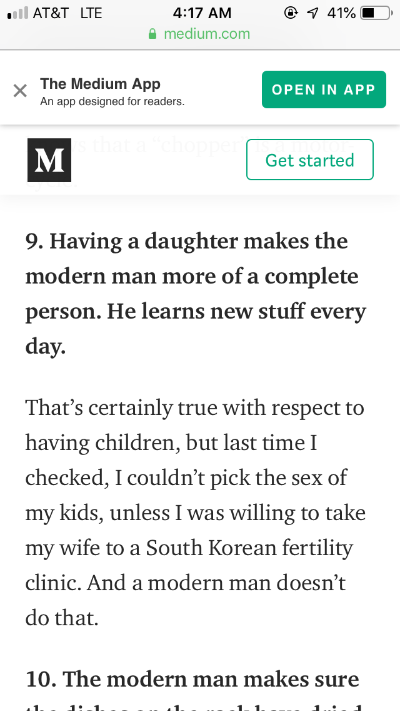Open Medium home via M logo

[49, 160]
